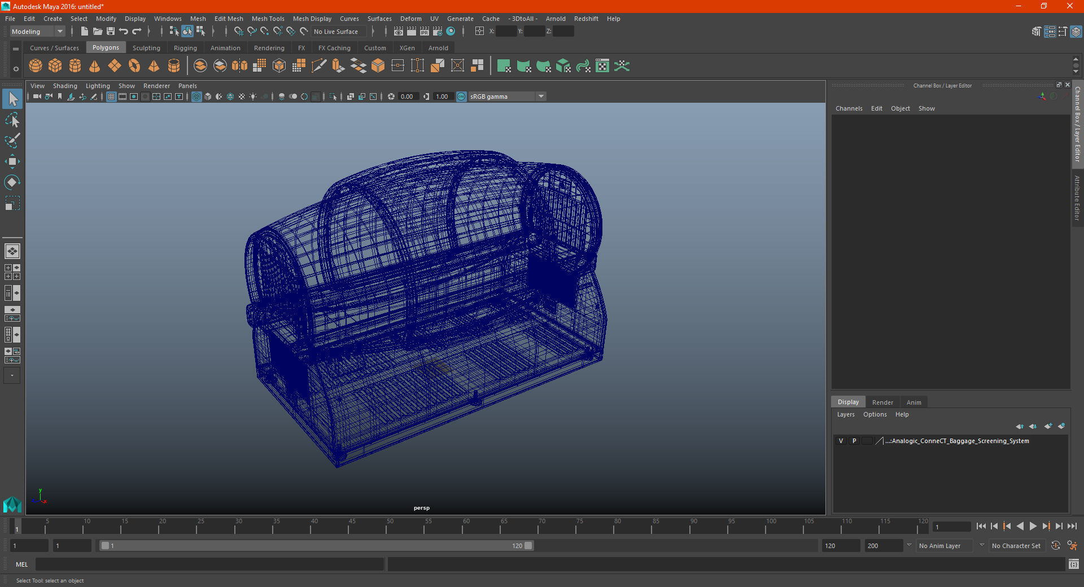The image size is (1084, 587).
Task: Activate the Lasso select tool
Action: click(12, 120)
